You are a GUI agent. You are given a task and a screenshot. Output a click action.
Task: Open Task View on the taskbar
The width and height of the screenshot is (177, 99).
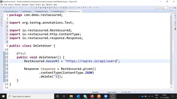(64, 96)
